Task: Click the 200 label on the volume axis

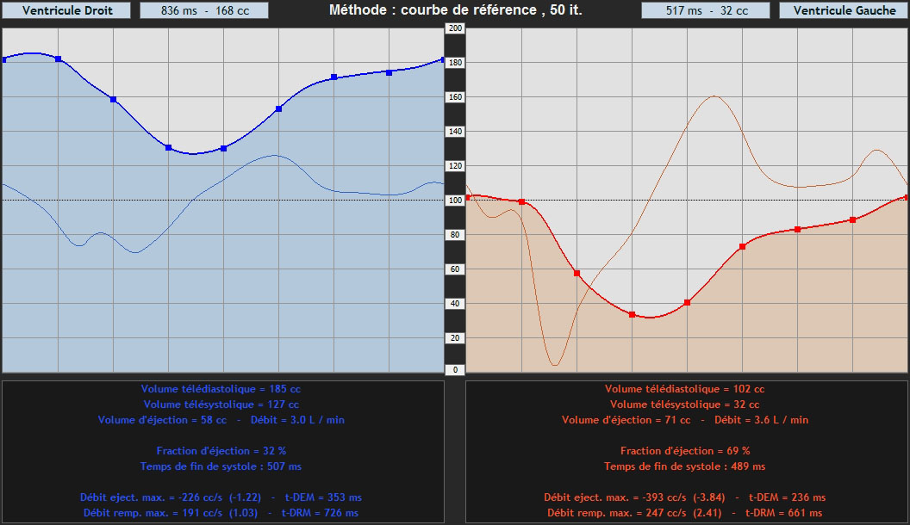Action: tap(455, 28)
